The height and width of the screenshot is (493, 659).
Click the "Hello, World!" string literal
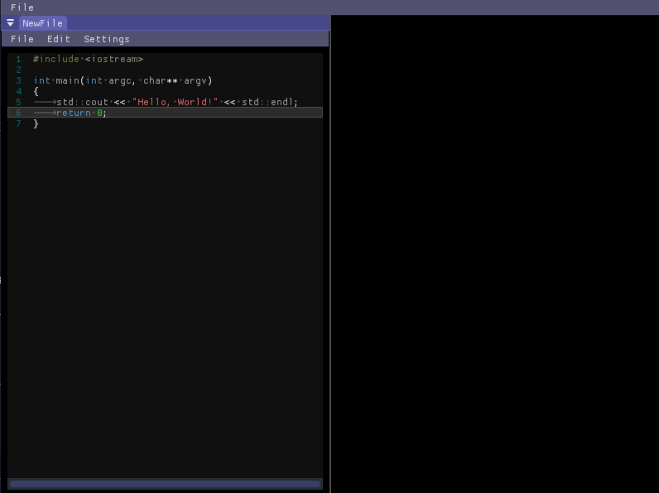tap(175, 102)
